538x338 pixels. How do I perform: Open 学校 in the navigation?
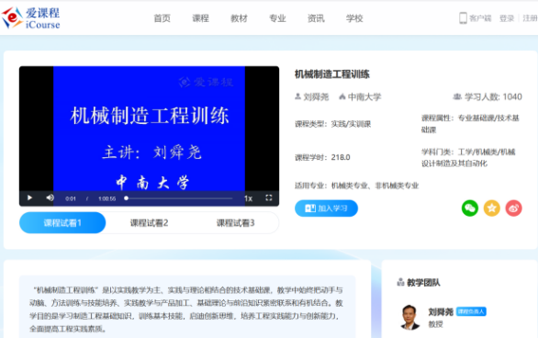(x=354, y=18)
